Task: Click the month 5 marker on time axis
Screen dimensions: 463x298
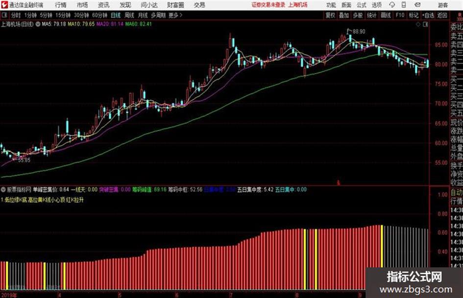Action: 119,295
